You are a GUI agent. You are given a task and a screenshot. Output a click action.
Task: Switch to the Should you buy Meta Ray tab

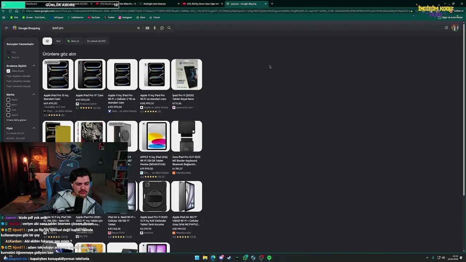(116, 4)
